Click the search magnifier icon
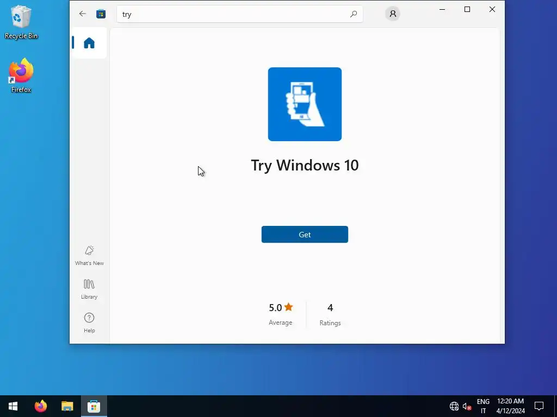Image resolution: width=557 pixels, height=417 pixels. [354, 14]
